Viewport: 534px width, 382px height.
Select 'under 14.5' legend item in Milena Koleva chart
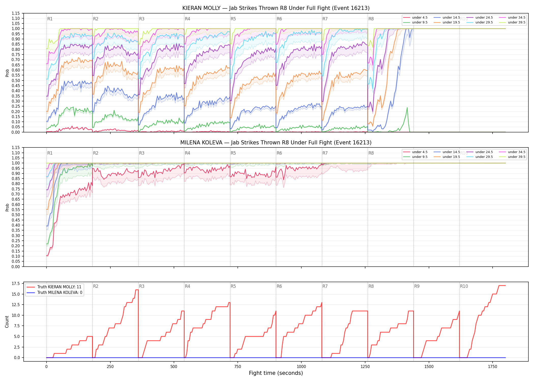[x=447, y=152]
